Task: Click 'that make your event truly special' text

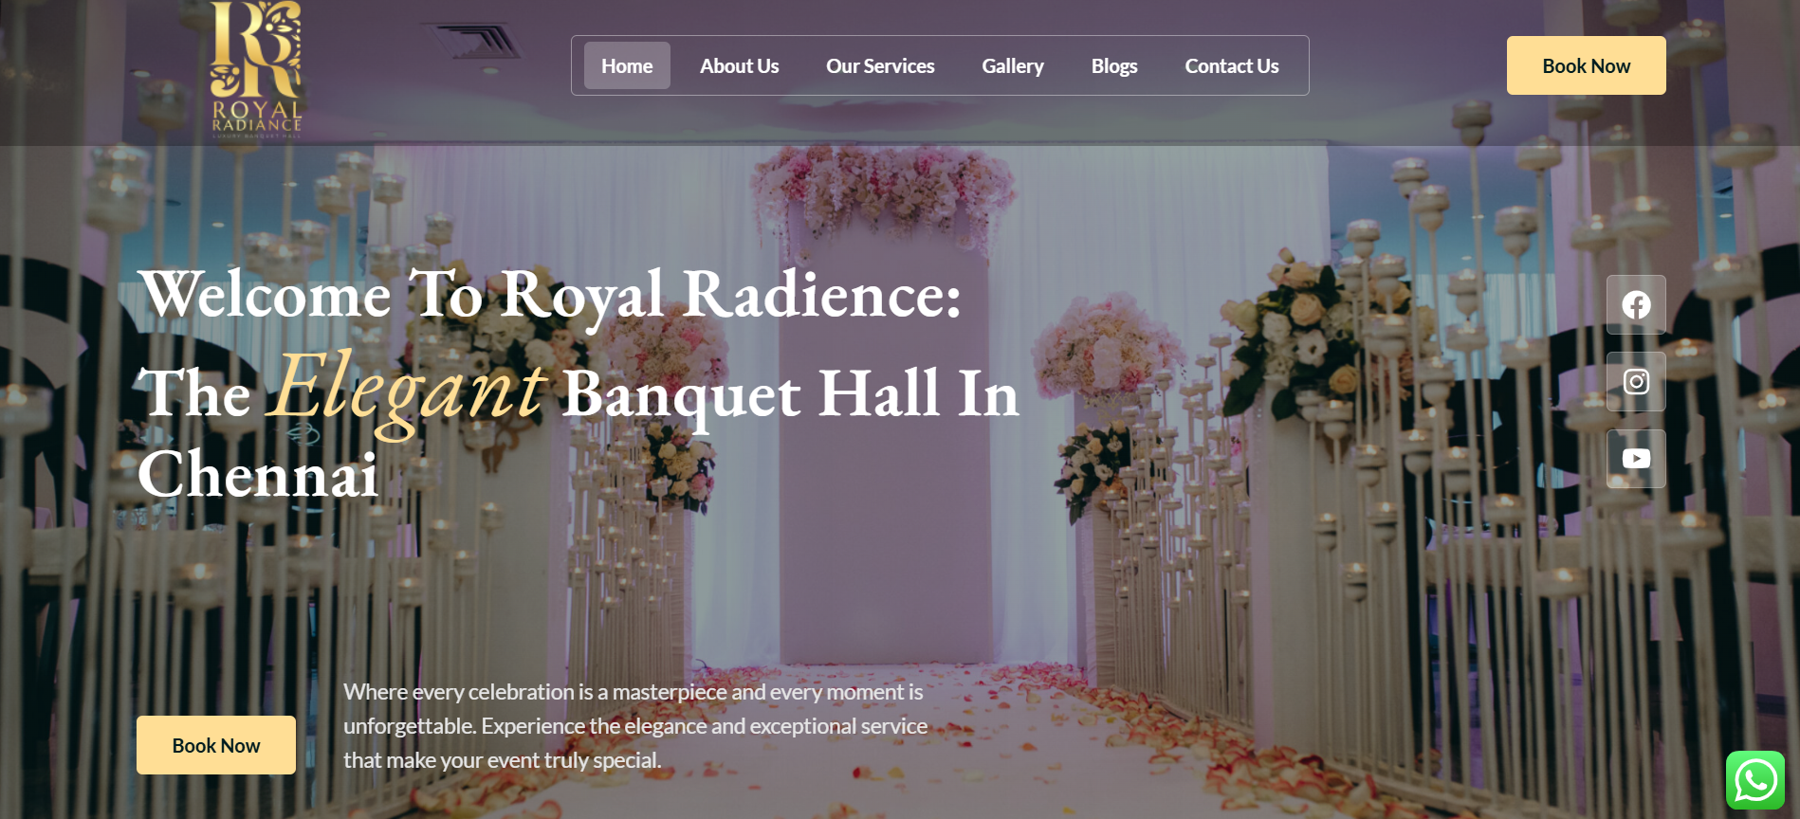Action: pyautogui.click(x=502, y=760)
